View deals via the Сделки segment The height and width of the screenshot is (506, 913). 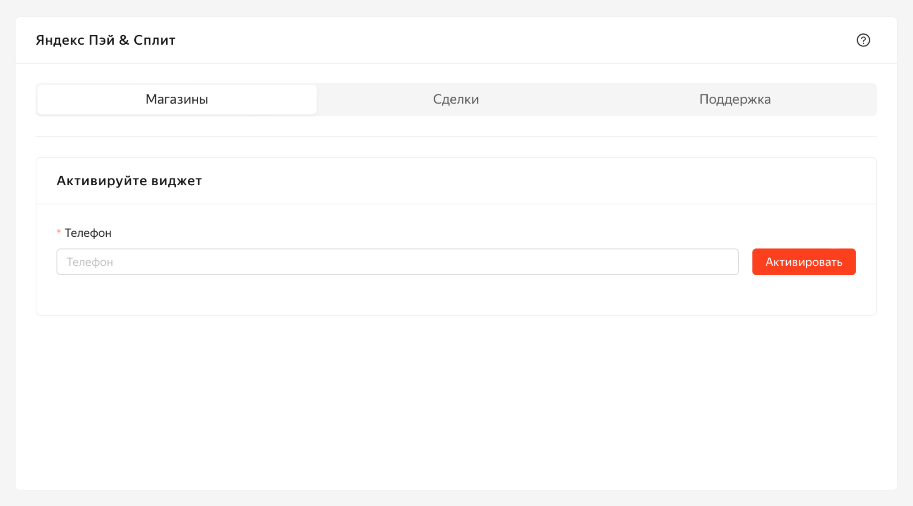(x=456, y=99)
